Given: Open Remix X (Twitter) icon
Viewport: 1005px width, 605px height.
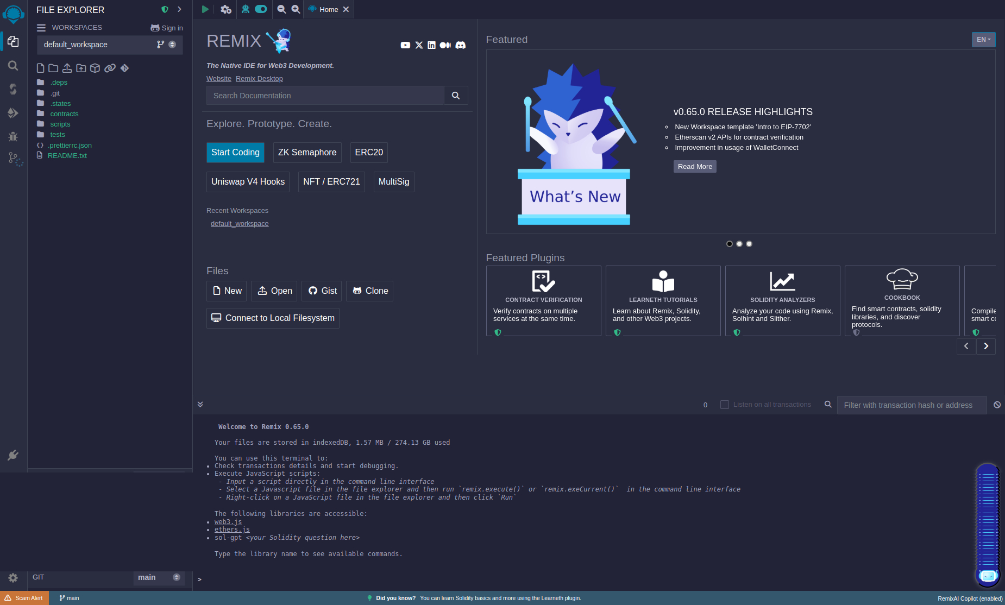Looking at the screenshot, I should 419,45.
